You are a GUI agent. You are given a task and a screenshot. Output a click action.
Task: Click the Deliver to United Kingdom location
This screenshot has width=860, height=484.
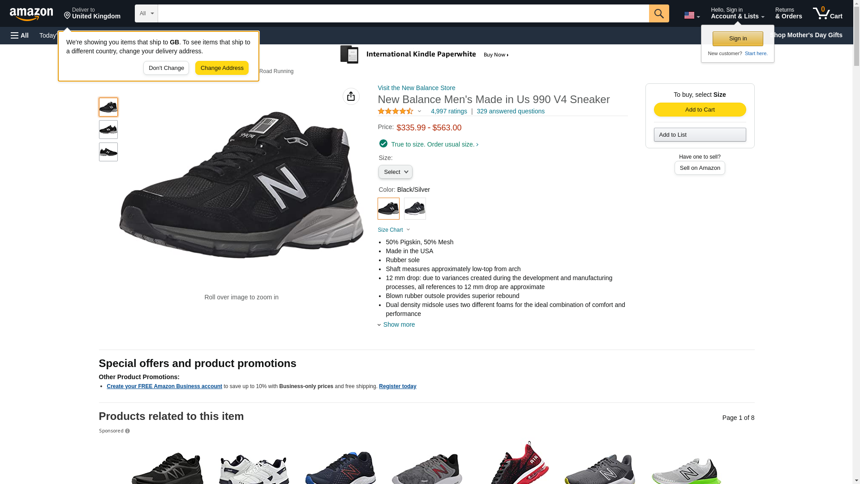coord(92,13)
